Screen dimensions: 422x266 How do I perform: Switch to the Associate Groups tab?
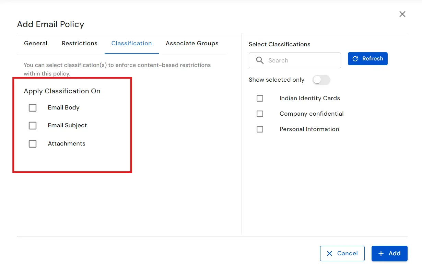192,43
